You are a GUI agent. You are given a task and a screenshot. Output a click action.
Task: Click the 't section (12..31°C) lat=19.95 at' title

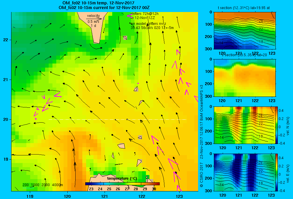[244, 8]
